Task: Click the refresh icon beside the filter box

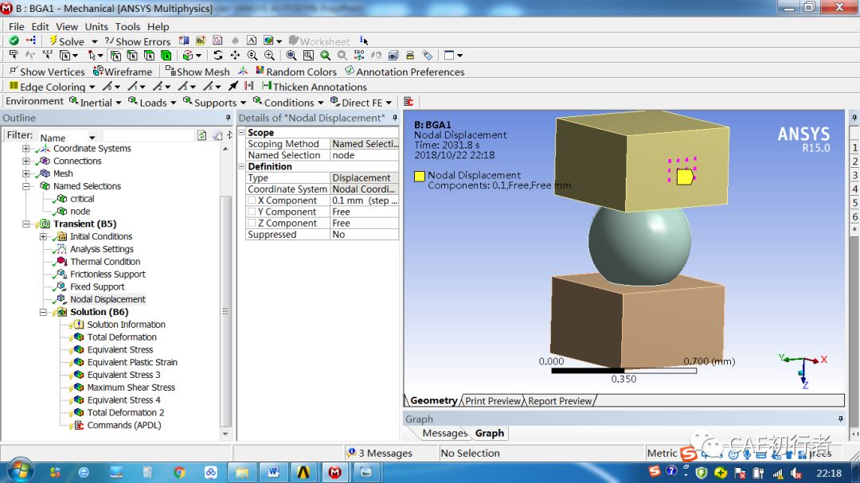Action: (x=201, y=135)
